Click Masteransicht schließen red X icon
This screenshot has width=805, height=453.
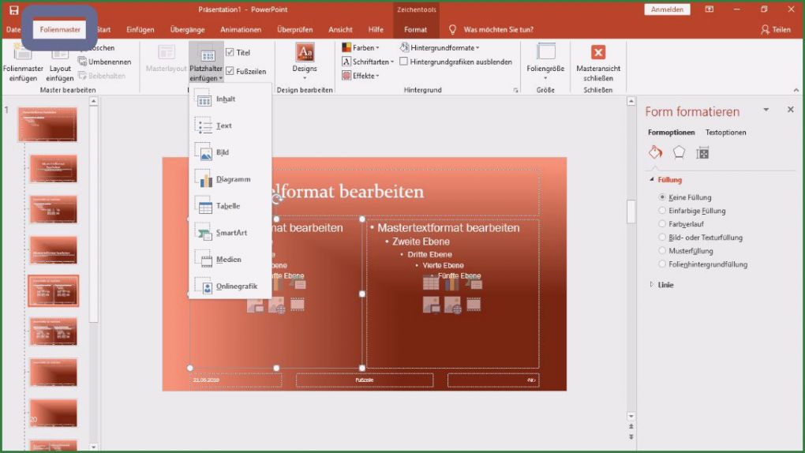(x=598, y=52)
